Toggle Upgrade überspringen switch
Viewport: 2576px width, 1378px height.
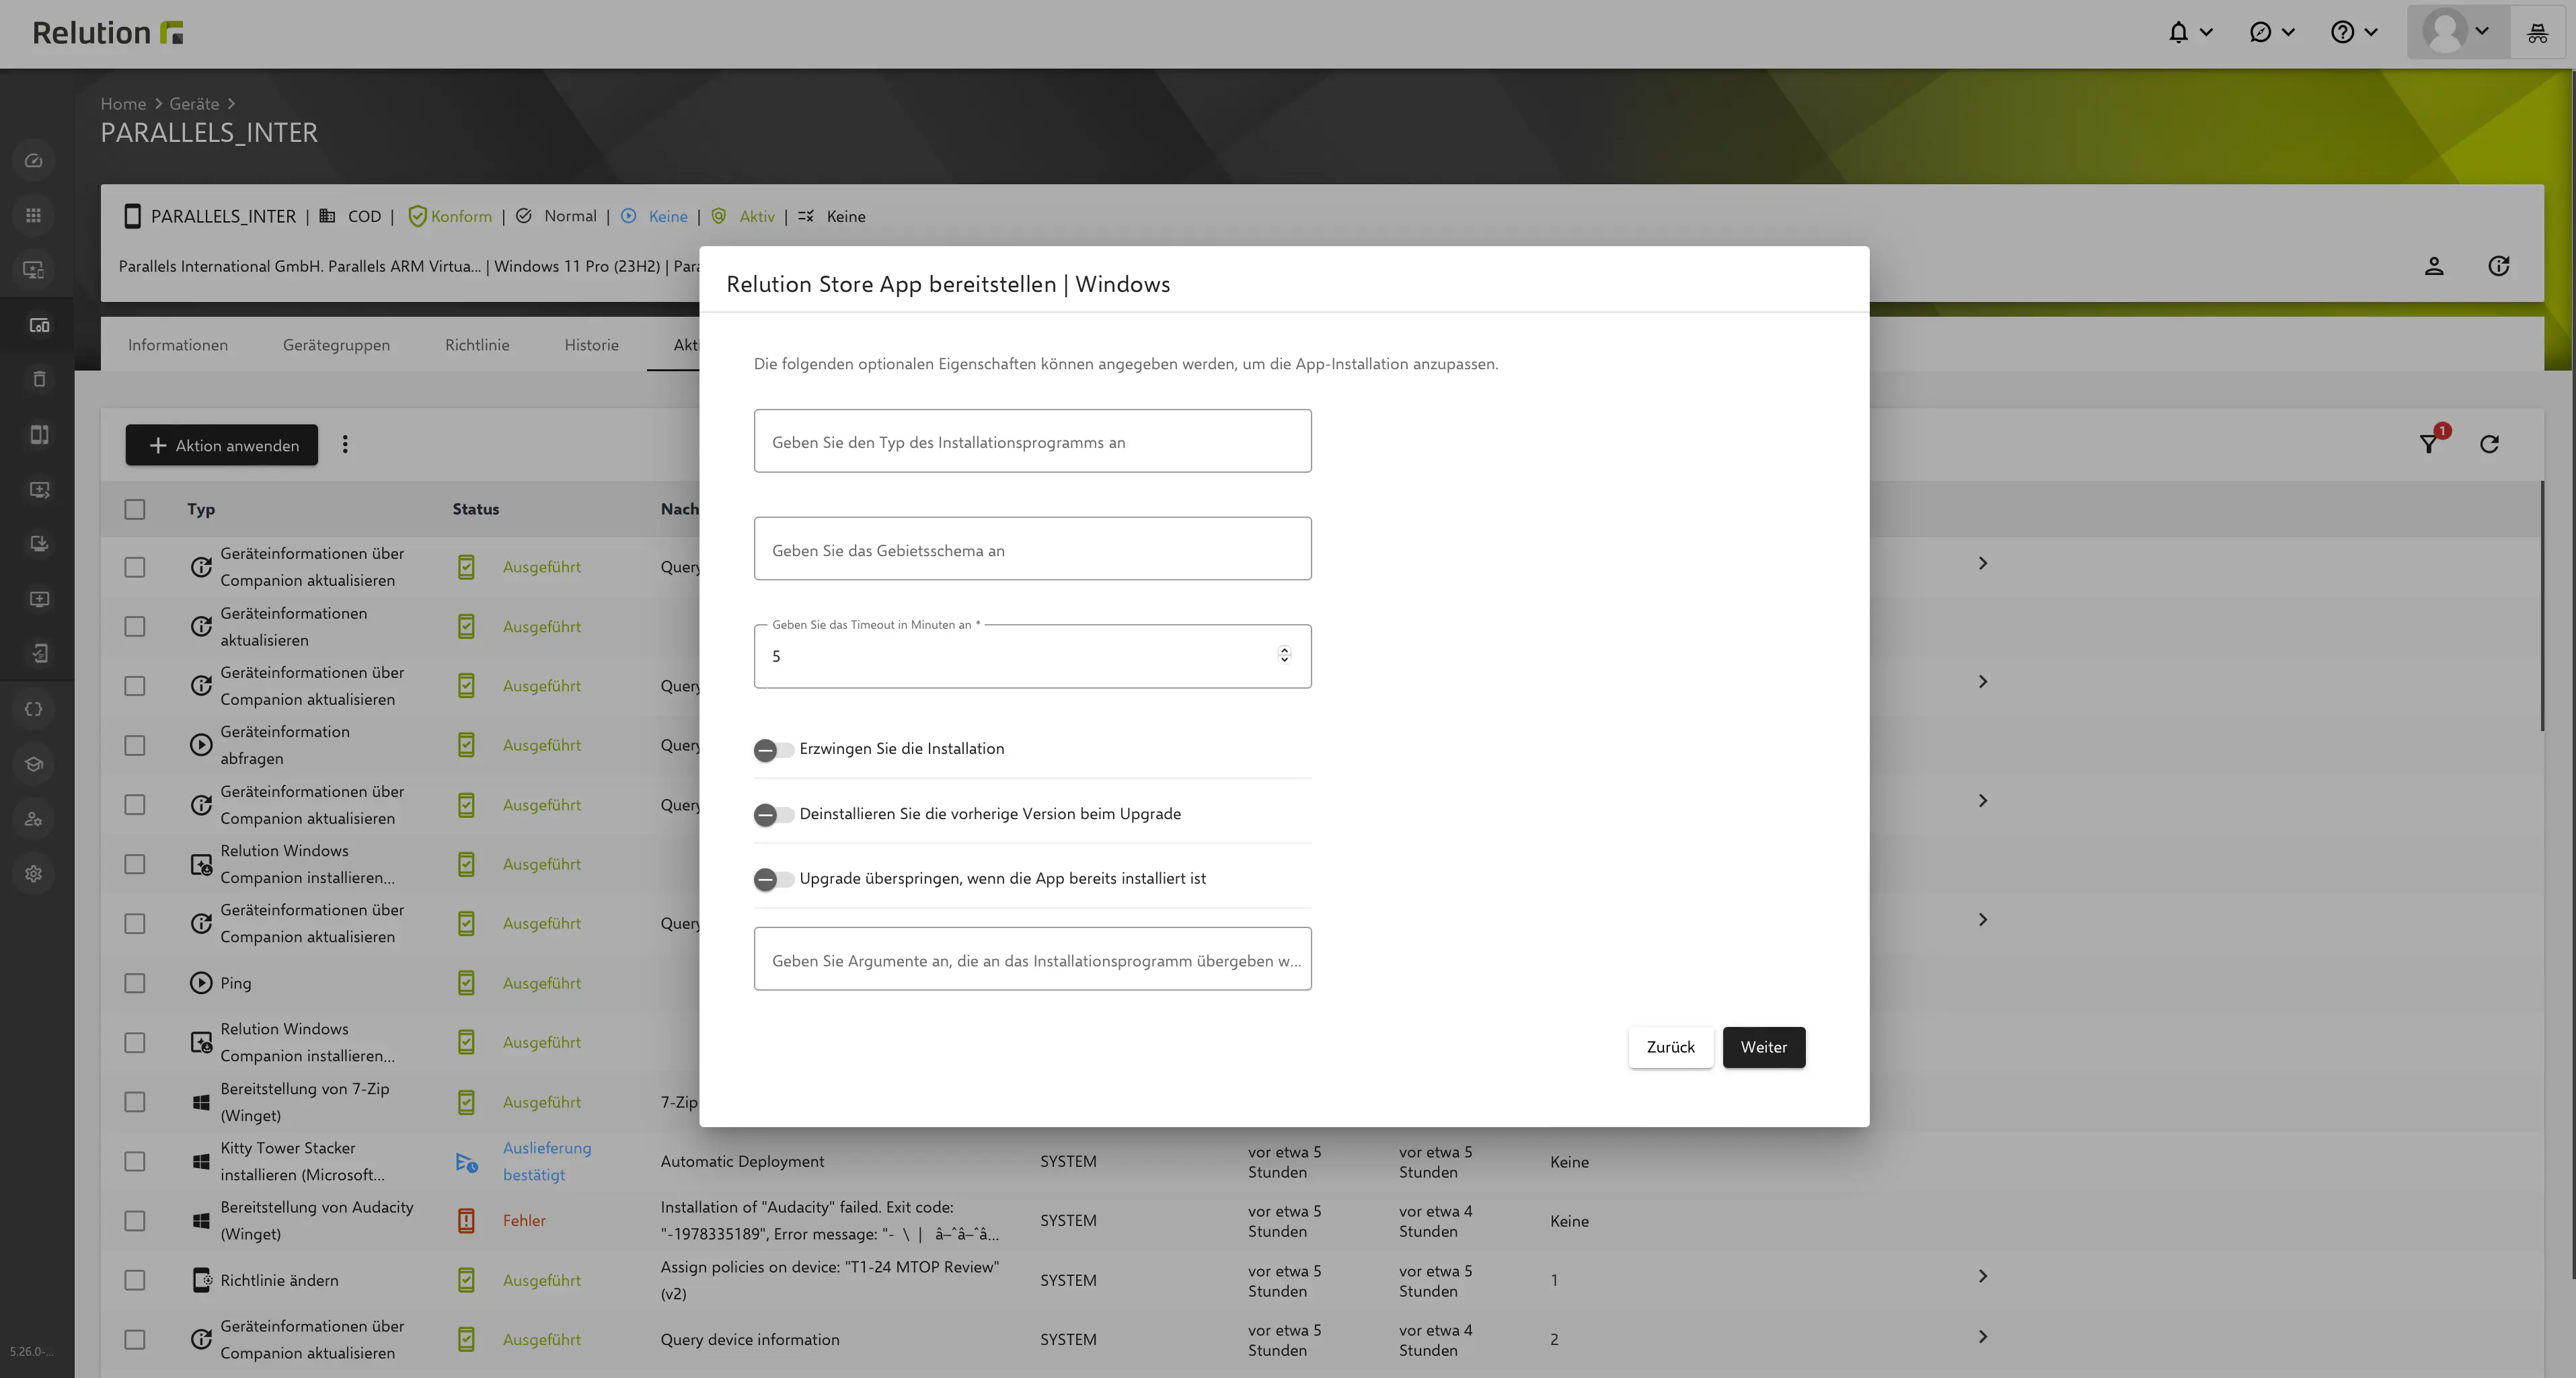(x=773, y=879)
